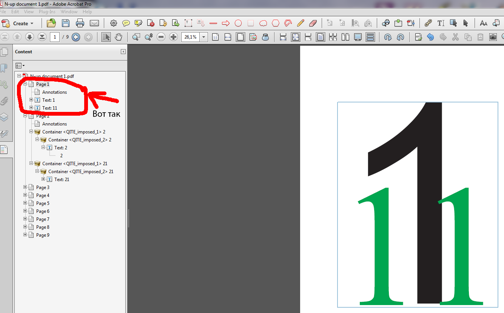Expand the Page 9 tree node
Viewport: 504px width, 313px height.
point(25,235)
